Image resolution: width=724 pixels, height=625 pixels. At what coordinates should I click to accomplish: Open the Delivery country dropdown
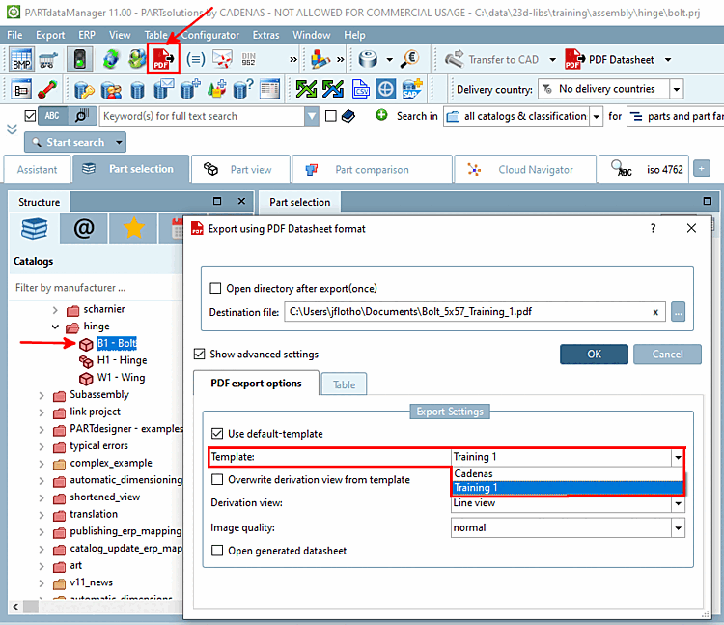pyautogui.click(x=677, y=89)
